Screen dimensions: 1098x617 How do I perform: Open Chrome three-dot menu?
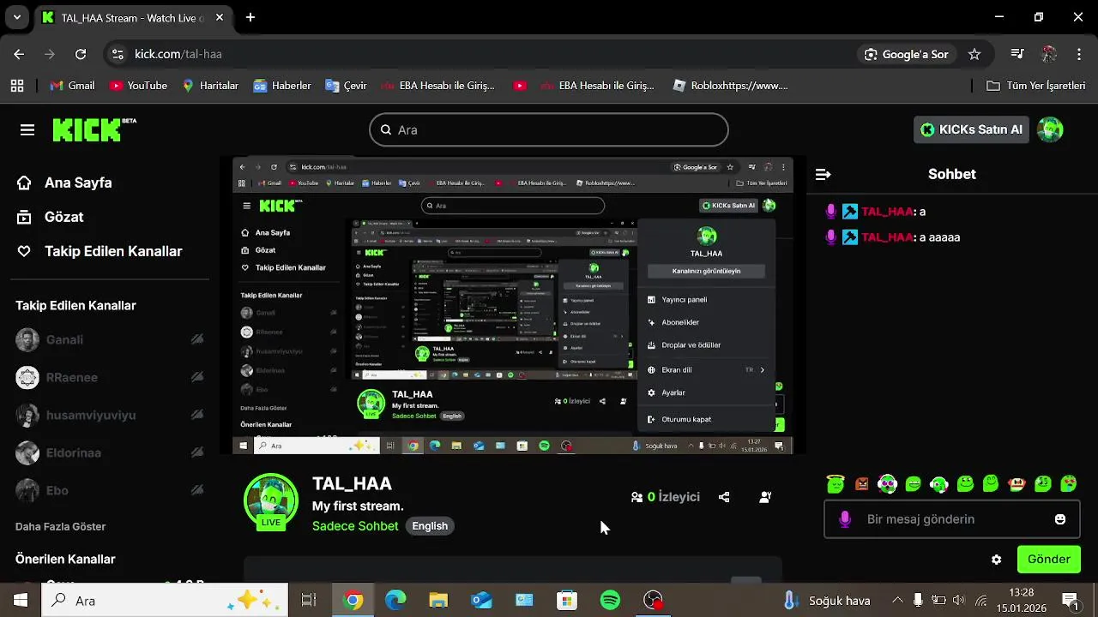(x=1079, y=54)
